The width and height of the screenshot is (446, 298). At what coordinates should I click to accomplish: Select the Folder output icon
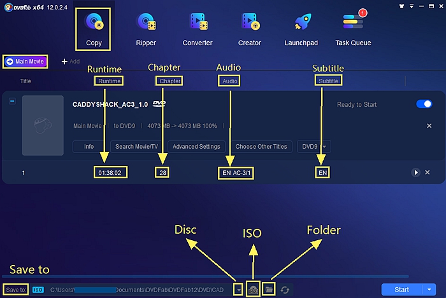(x=269, y=290)
